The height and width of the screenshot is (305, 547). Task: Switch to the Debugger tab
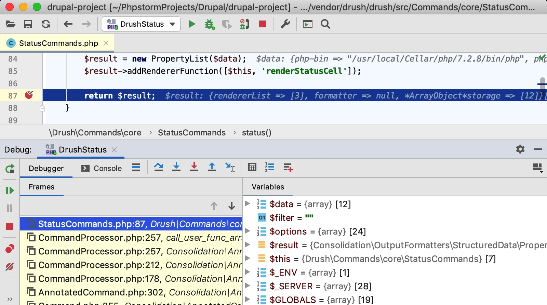tap(46, 168)
